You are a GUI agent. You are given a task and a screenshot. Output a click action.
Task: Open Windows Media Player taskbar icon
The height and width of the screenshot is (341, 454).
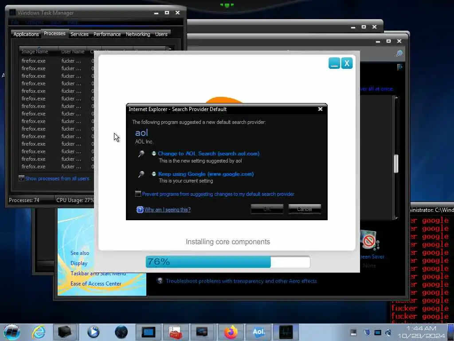[93, 332]
